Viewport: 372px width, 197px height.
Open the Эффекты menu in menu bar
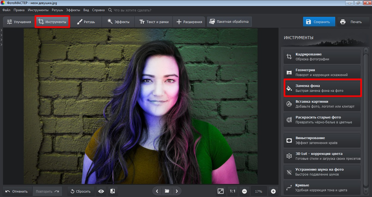point(73,10)
